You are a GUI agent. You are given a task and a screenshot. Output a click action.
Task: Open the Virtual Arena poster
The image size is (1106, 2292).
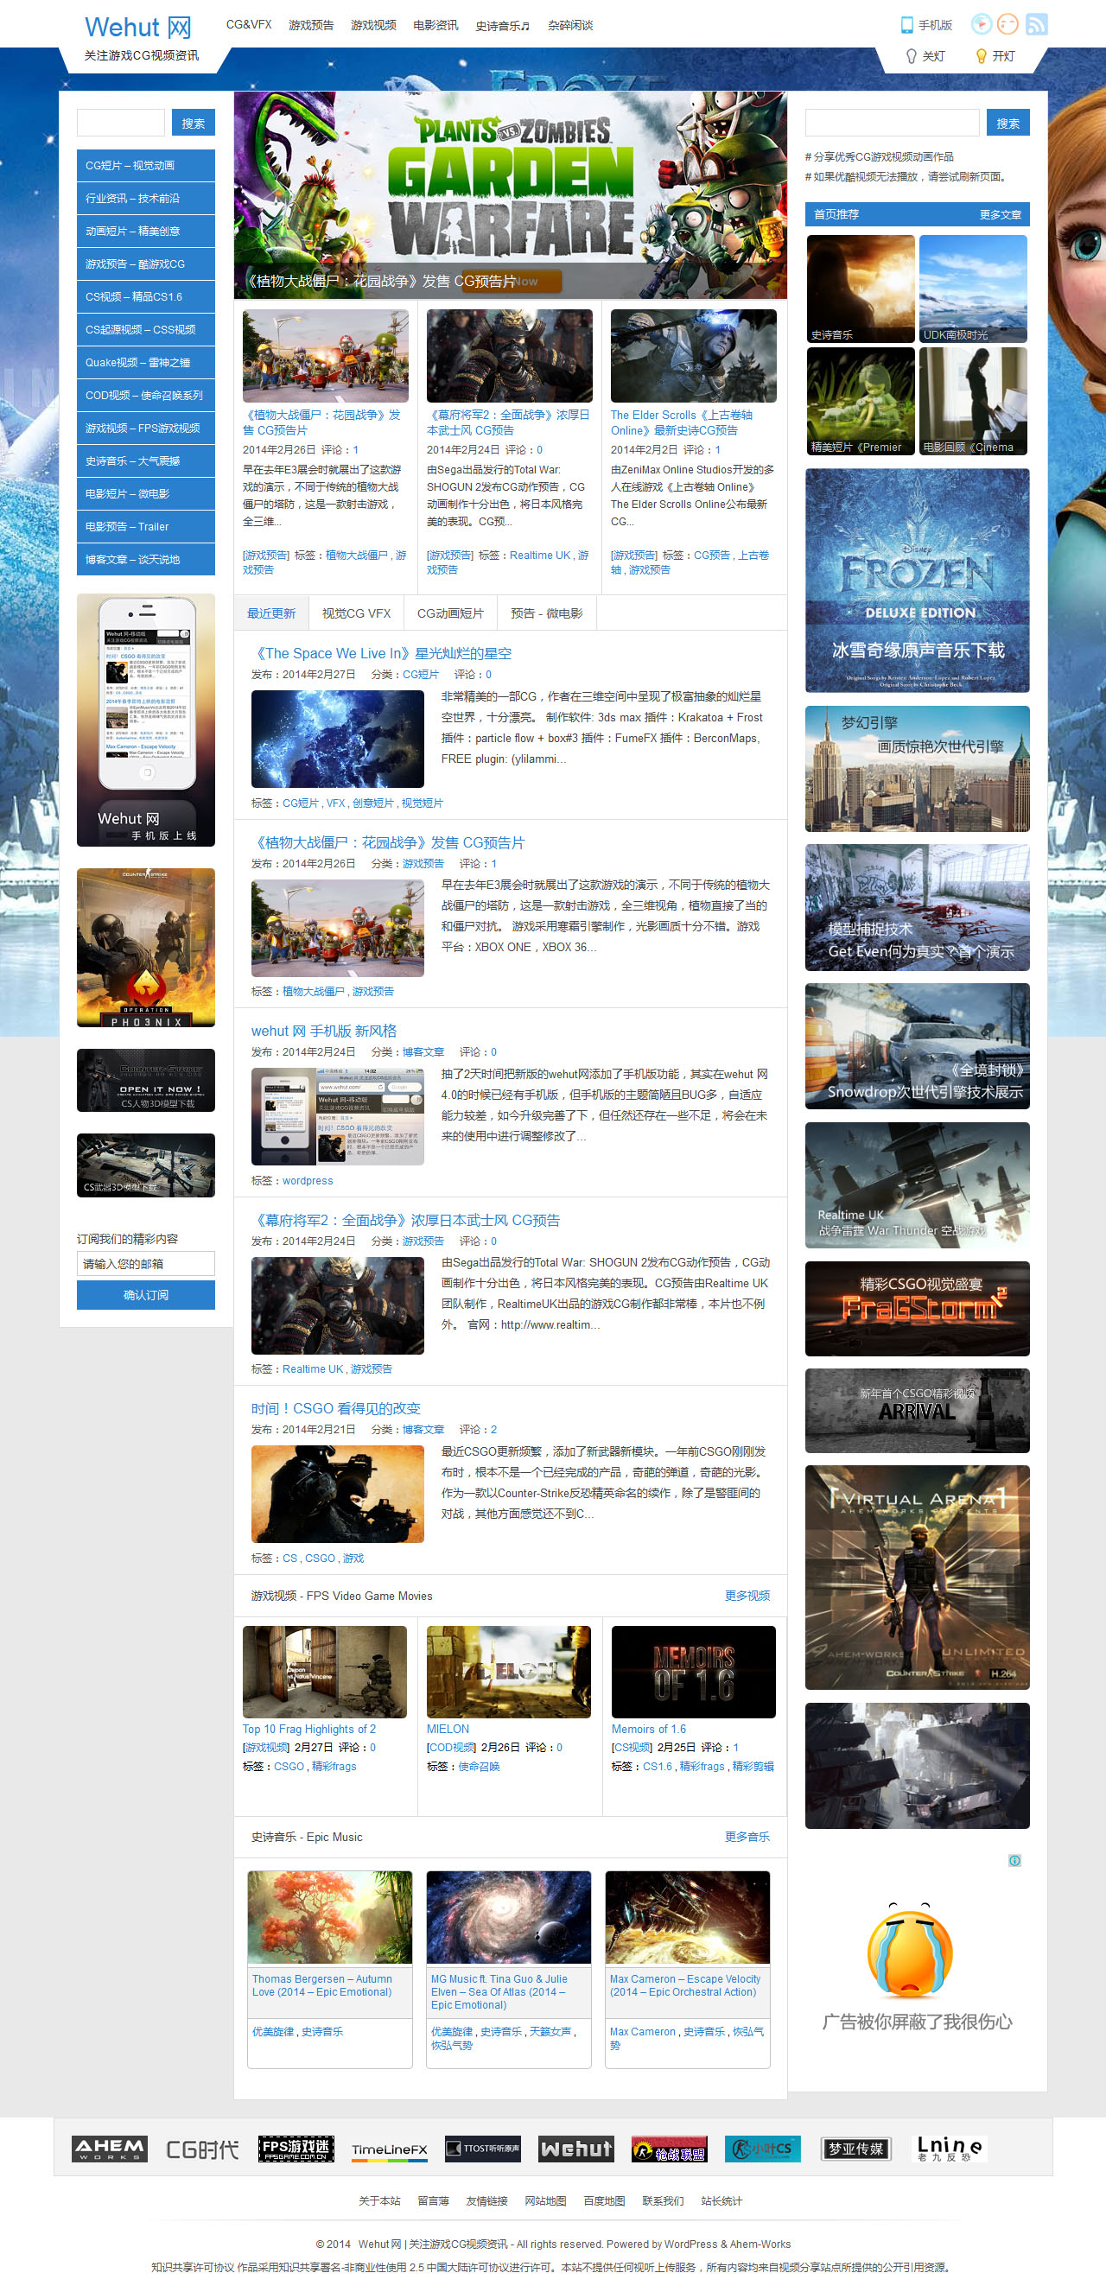(918, 1578)
